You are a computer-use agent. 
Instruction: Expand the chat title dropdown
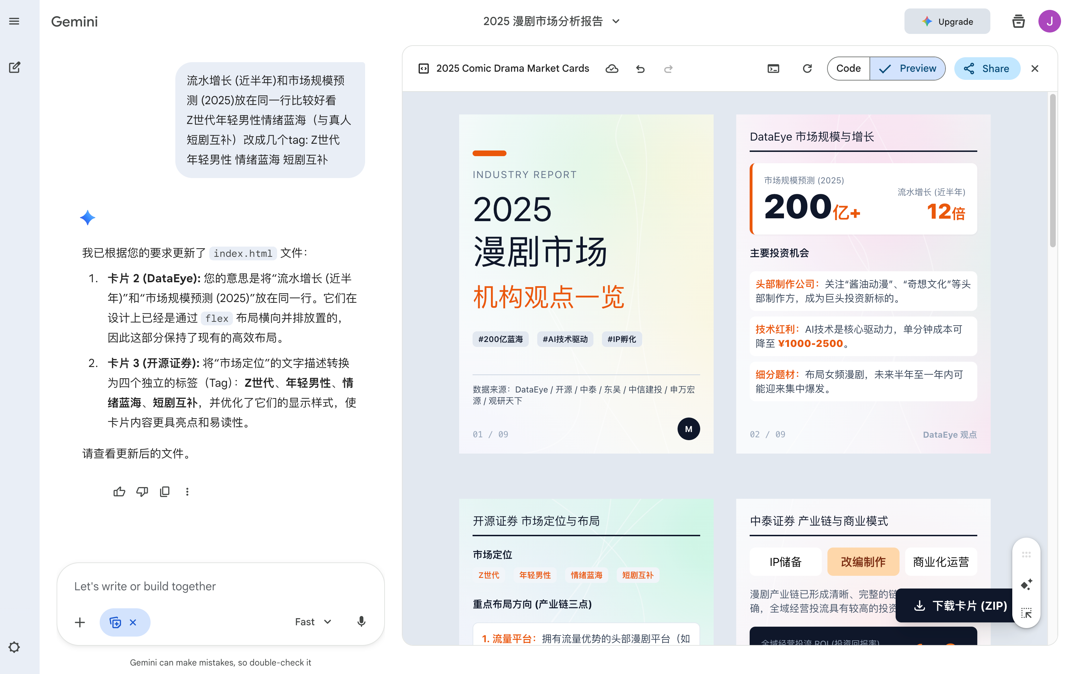coord(616,21)
